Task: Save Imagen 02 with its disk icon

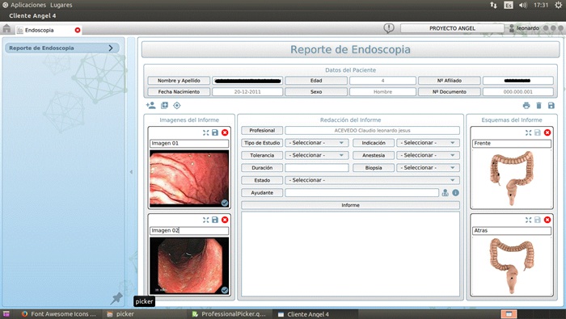Action: click(x=215, y=220)
